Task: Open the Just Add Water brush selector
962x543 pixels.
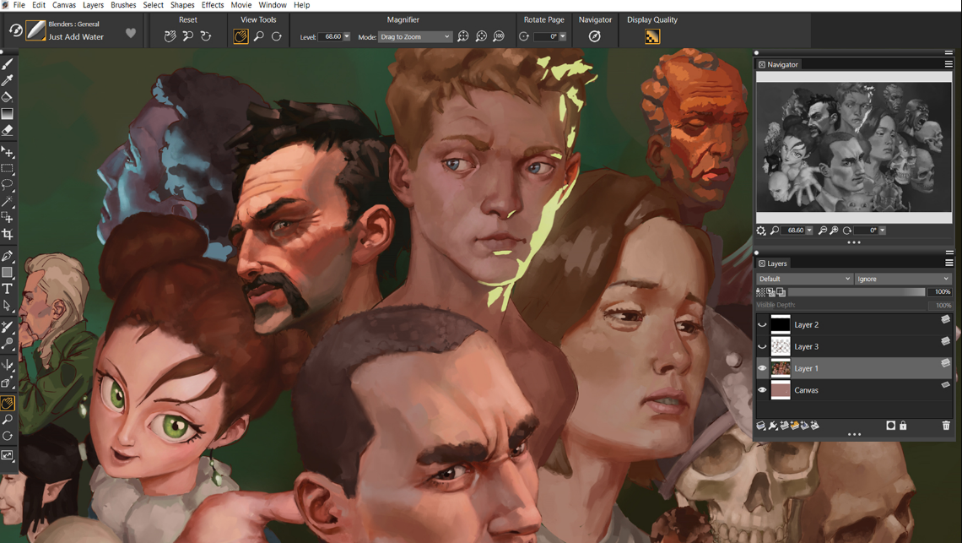Action: (35, 30)
